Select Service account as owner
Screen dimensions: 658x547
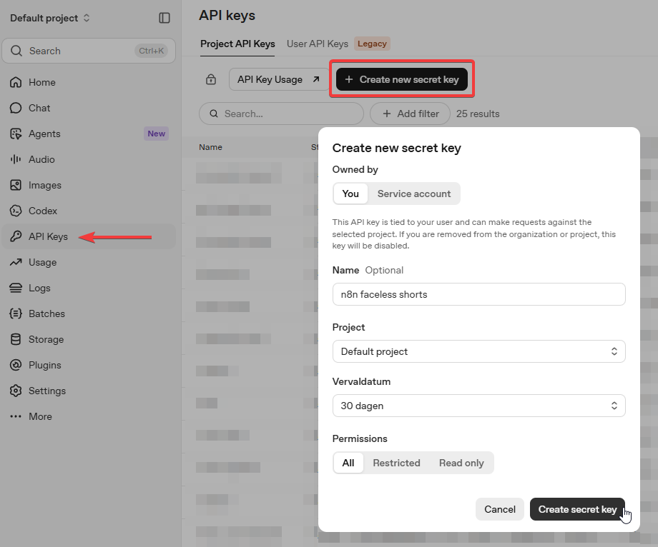414,194
